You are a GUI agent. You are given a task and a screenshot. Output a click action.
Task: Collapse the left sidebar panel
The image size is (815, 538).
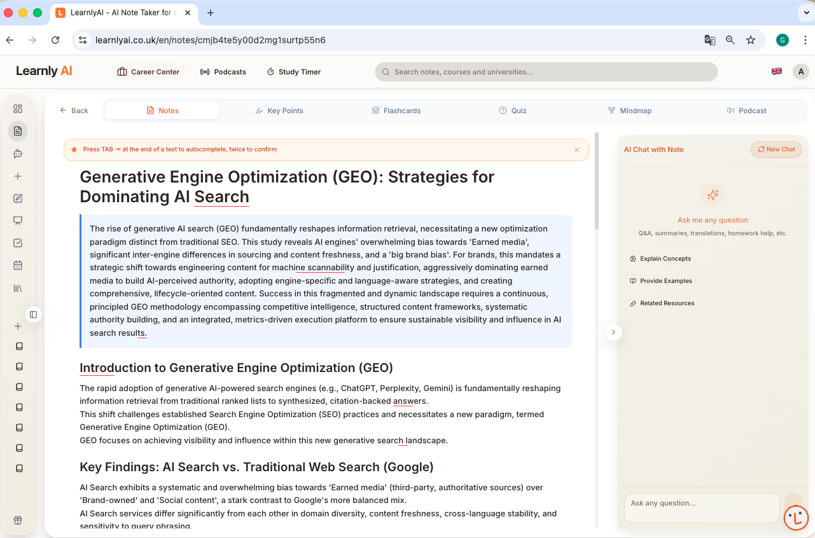point(33,314)
